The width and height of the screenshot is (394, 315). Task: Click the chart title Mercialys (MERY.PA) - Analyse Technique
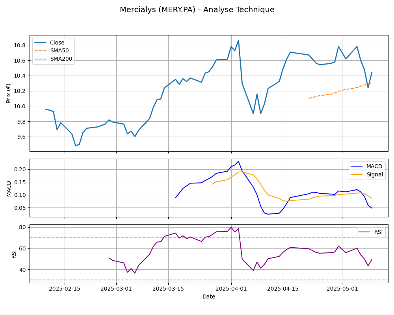(197, 9)
